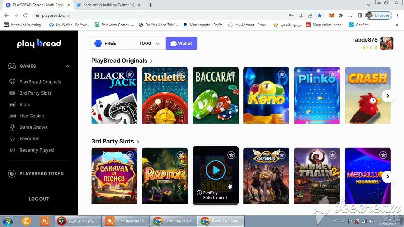404x227 pixels.
Task: Play the hovered EvoPlay slot
Action: (216, 170)
